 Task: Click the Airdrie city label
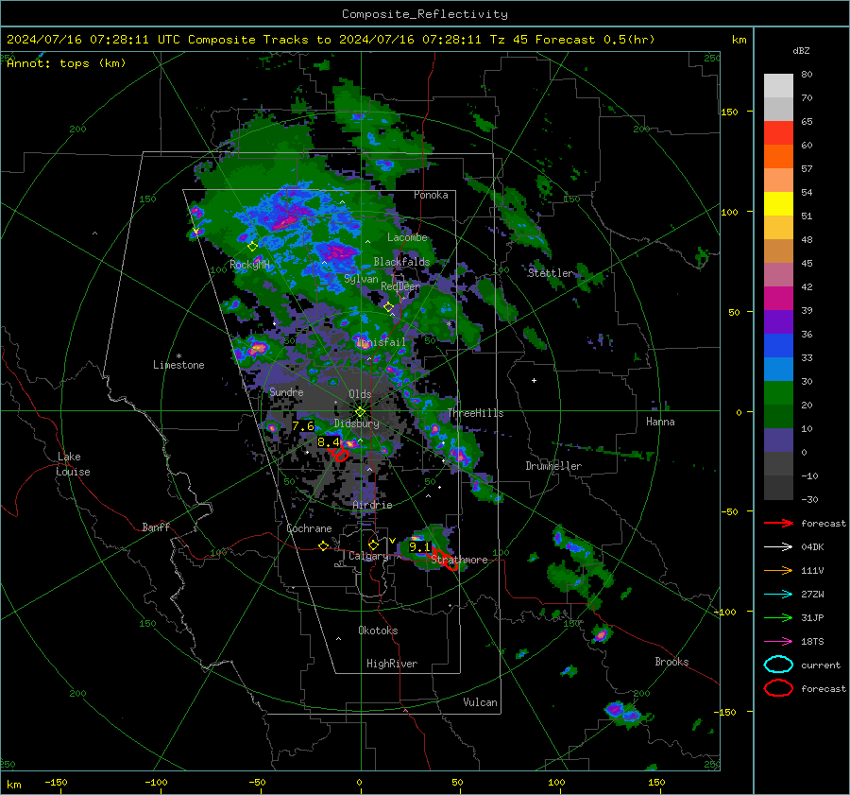point(372,505)
